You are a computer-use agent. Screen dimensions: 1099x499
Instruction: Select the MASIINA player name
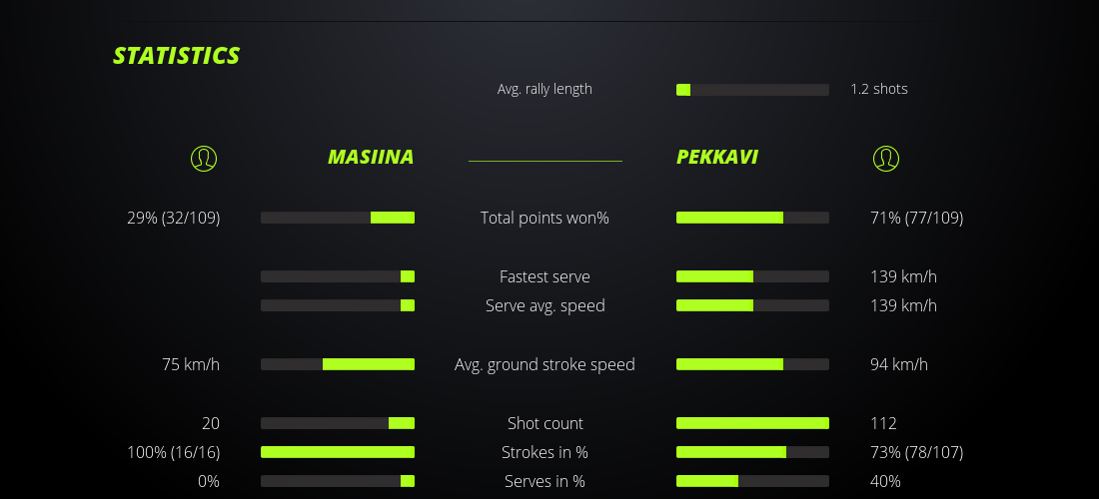pyautogui.click(x=371, y=158)
